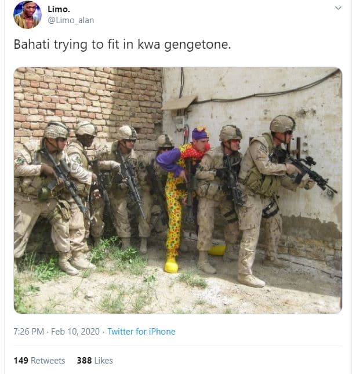
Task: Open the Limo. profile avatar picture
Action: click(x=27, y=15)
